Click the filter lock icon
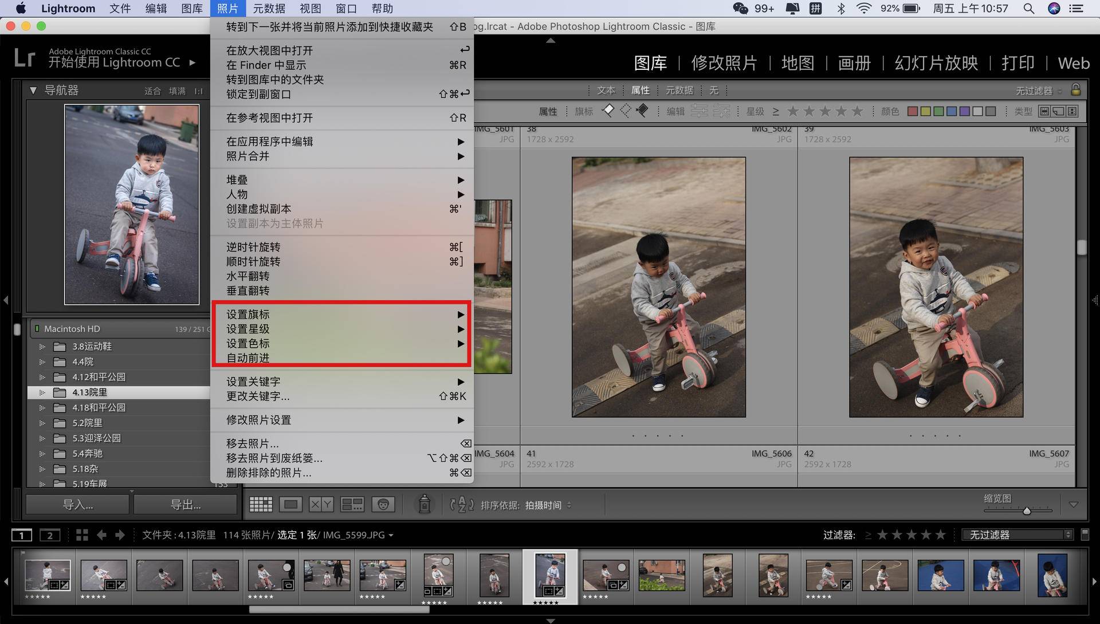 [1075, 90]
